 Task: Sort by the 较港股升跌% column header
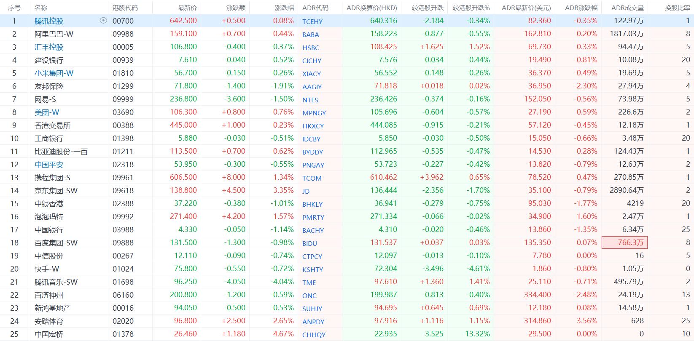pos(471,8)
